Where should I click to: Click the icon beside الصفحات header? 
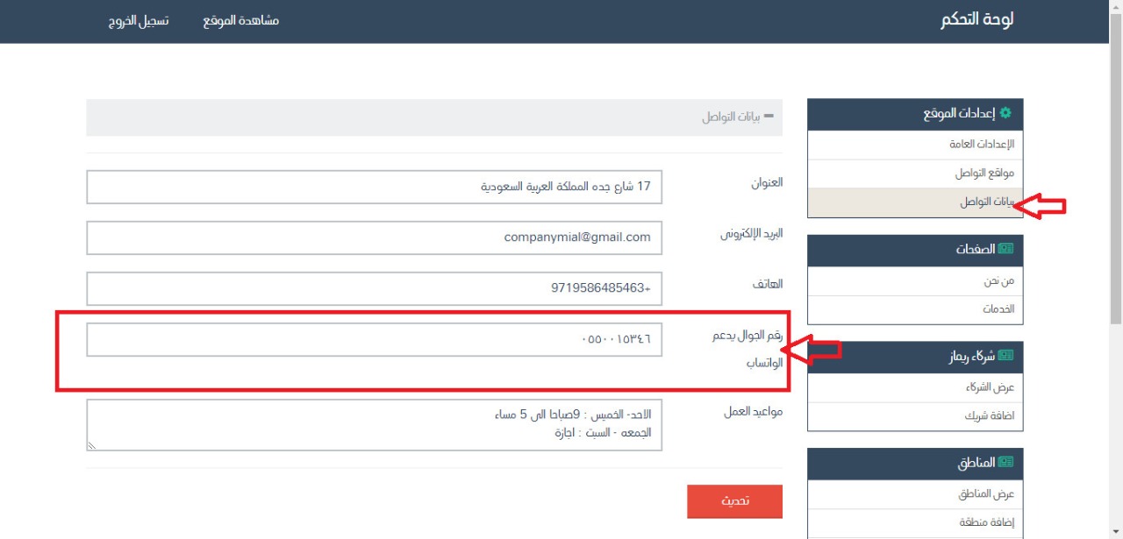point(1005,250)
